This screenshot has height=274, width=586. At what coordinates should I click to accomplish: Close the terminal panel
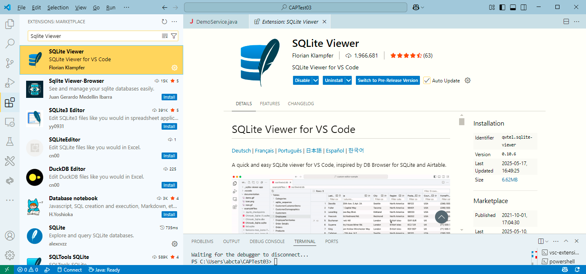[577, 241]
